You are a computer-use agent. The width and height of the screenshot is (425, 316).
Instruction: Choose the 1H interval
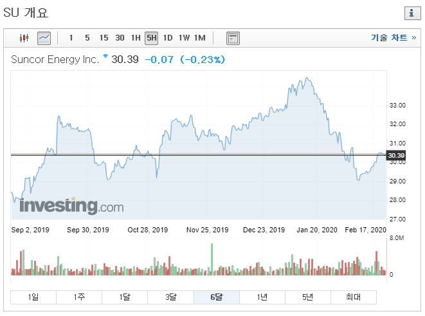click(x=136, y=38)
